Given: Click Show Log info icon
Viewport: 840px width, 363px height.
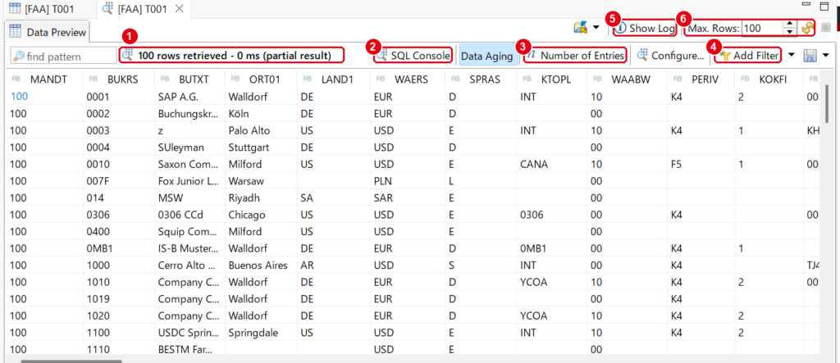Looking at the screenshot, I should coord(620,29).
